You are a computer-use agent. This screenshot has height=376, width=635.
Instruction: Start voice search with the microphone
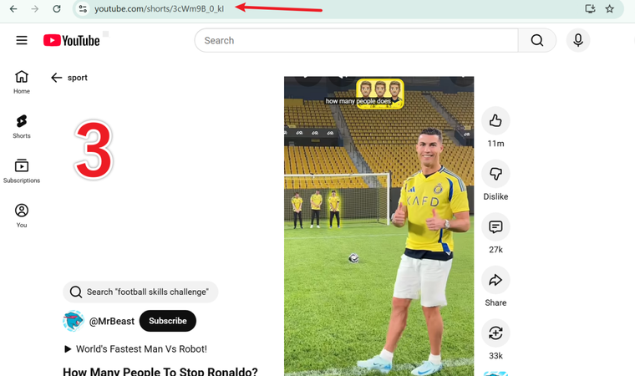click(578, 40)
